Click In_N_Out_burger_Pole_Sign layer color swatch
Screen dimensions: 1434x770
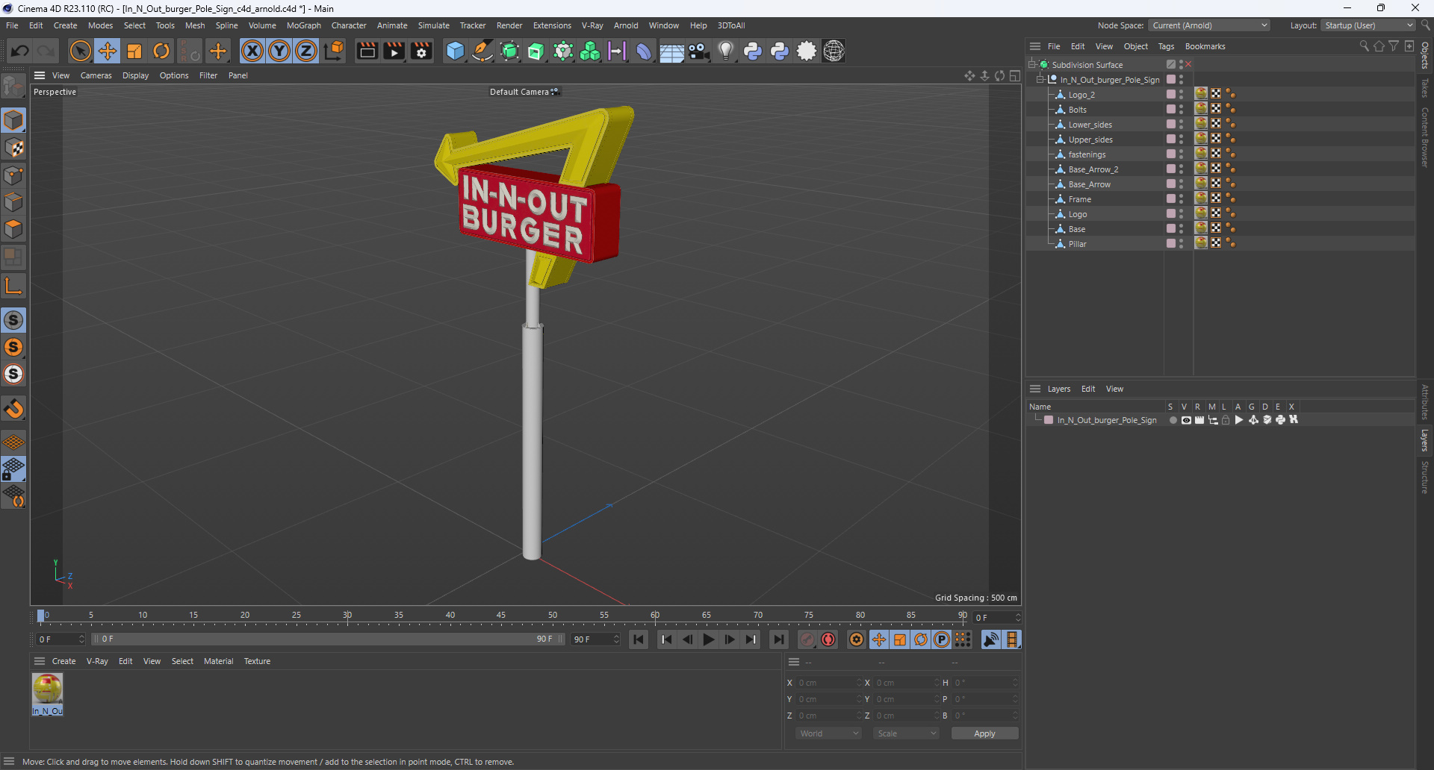(1049, 420)
